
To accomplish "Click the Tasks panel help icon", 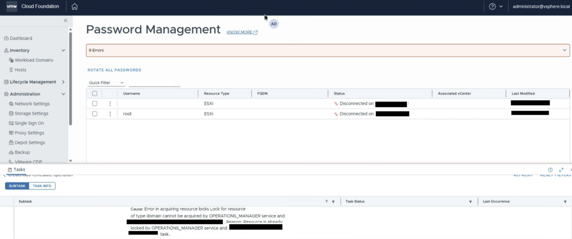I will click(550, 170).
